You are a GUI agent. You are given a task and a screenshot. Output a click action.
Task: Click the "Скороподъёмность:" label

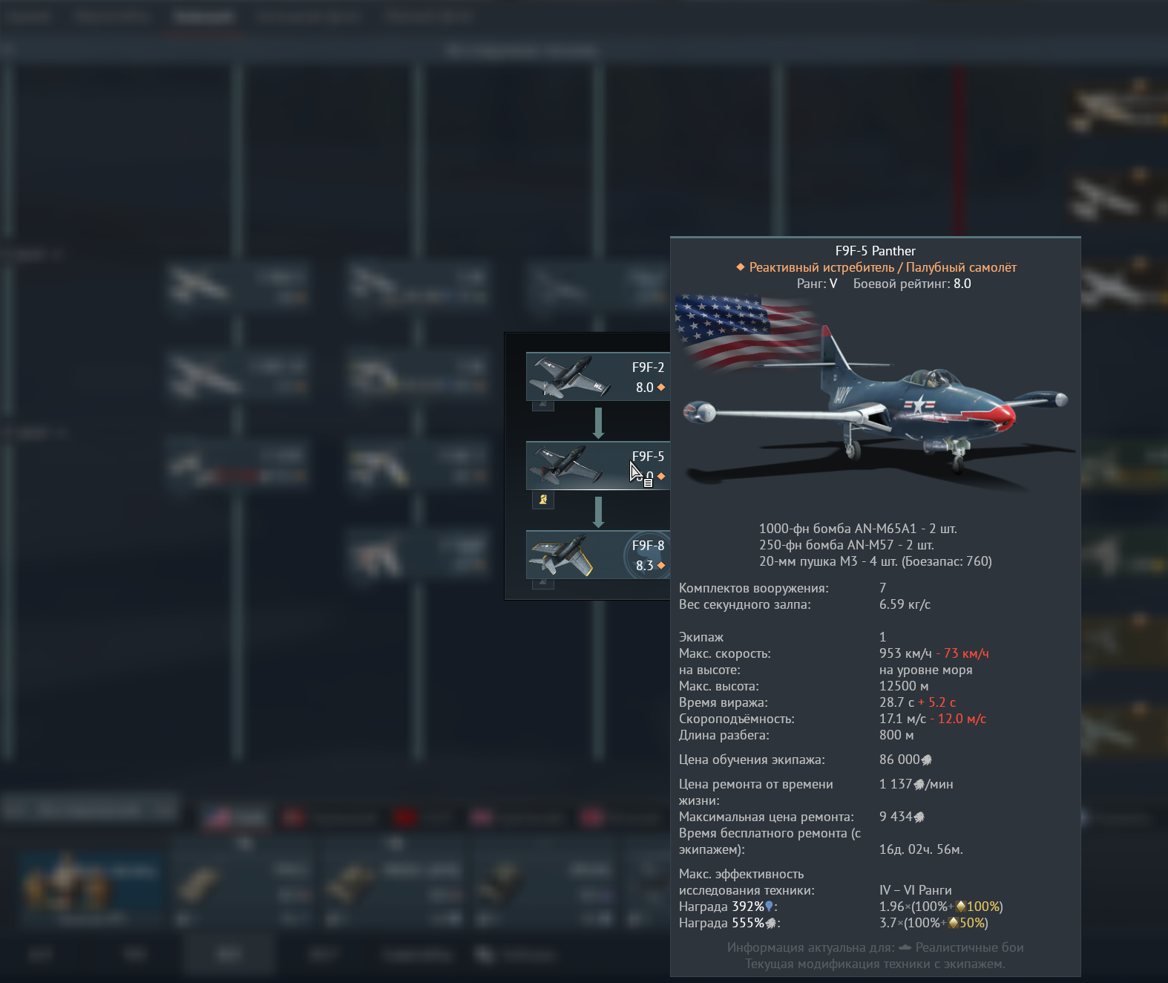pyautogui.click(x=737, y=719)
